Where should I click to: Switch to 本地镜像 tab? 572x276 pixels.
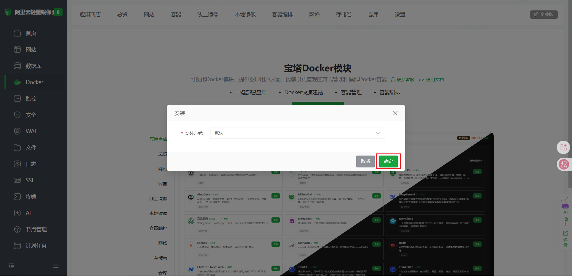click(245, 15)
